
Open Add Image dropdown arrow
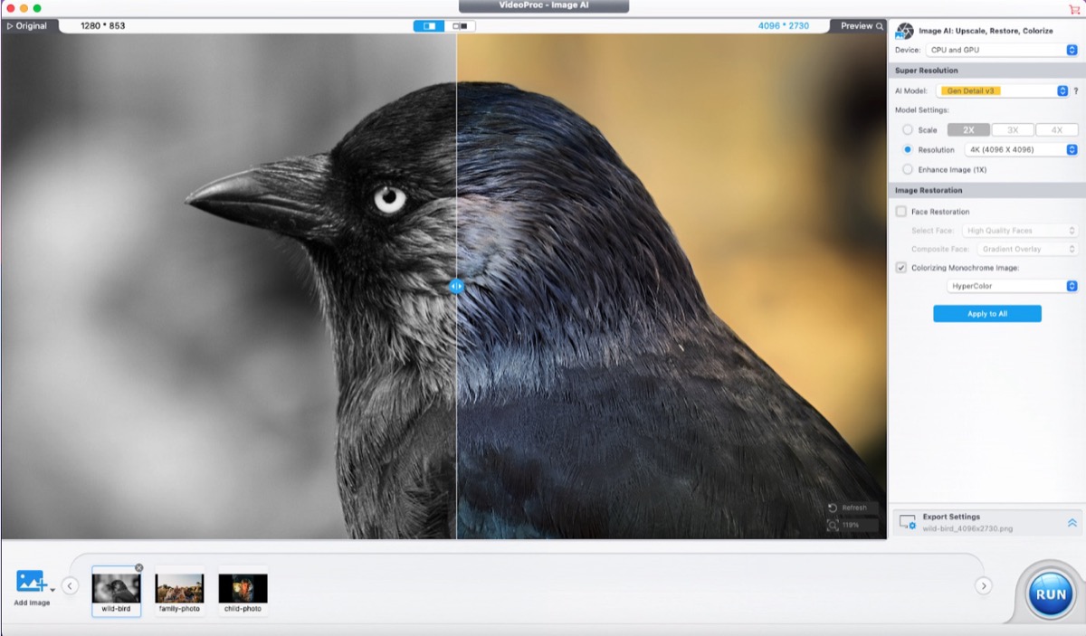(x=52, y=589)
